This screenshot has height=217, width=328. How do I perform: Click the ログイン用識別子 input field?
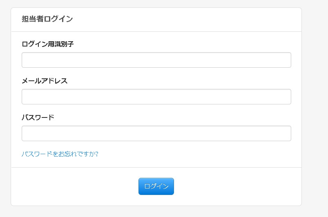156,60
